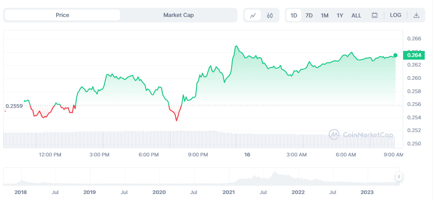Select the 7D time range
The width and height of the screenshot is (433, 200).
(309, 15)
